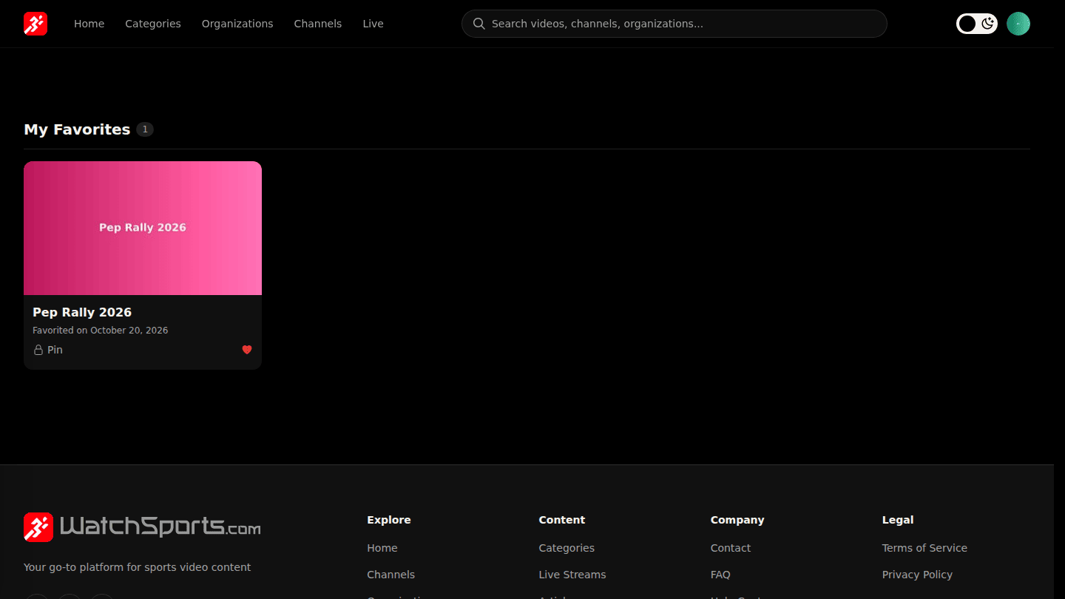Click the WatchSports.com footer logo
The image size is (1065, 599).
coord(142,527)
